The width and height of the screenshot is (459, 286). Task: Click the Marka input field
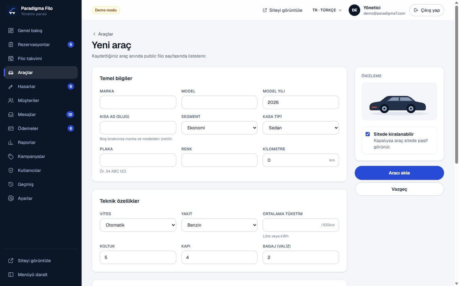pos(138,102)
